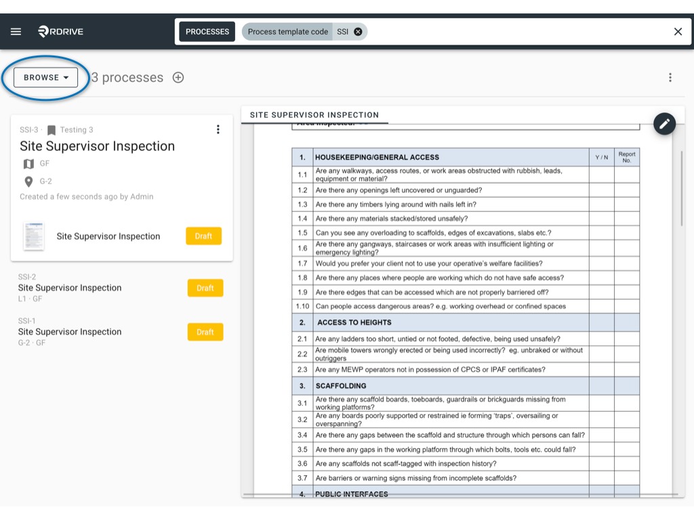Open the Site Supervisor Inspection document thumbnail

[34, 236]
